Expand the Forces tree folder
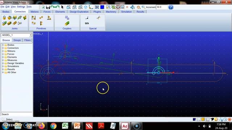 pyautogui.click(x=3, y=54)
